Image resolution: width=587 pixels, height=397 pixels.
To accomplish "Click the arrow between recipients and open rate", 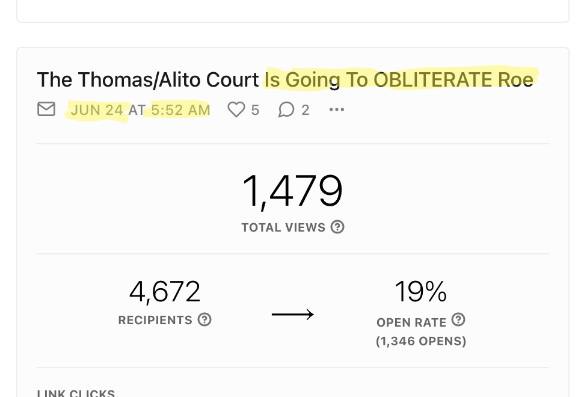I will (293, 314).
